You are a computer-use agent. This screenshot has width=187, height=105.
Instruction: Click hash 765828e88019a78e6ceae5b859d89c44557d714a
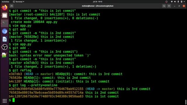point(46,93)
